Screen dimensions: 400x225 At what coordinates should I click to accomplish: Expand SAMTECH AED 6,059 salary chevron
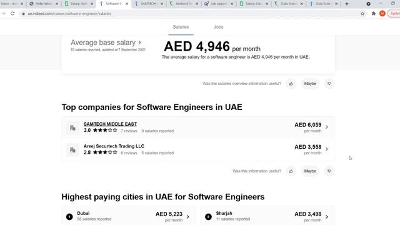click(327, 127)
